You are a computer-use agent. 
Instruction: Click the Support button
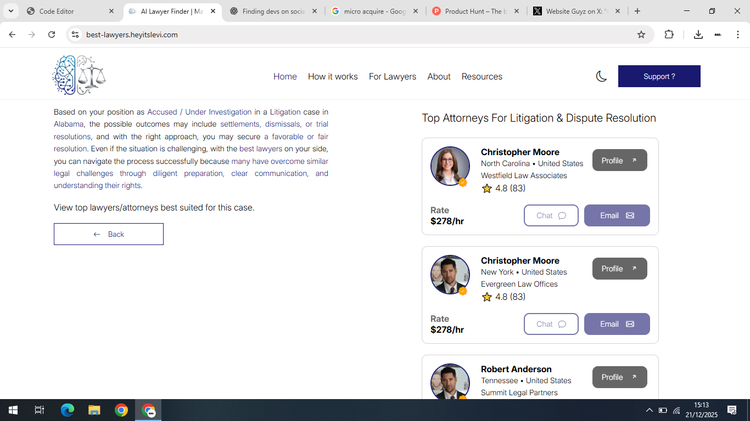[x=659, y=76]
